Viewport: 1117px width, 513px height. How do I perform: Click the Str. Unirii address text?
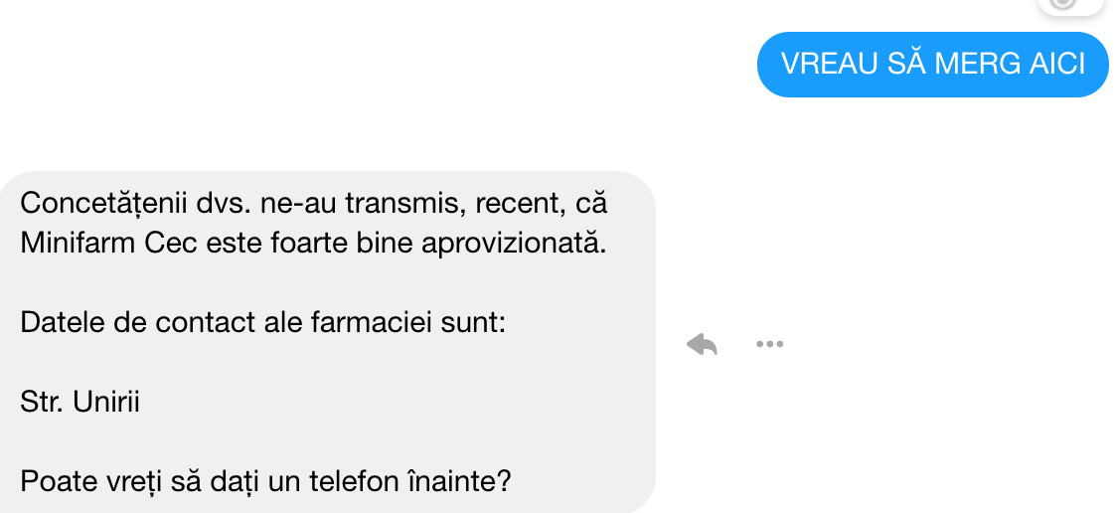80,404
